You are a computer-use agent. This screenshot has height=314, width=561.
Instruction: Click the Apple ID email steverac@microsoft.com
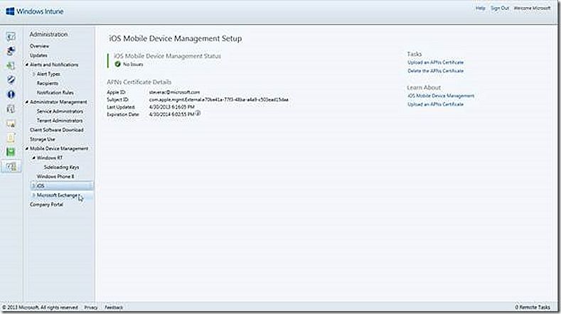point(175,92)
